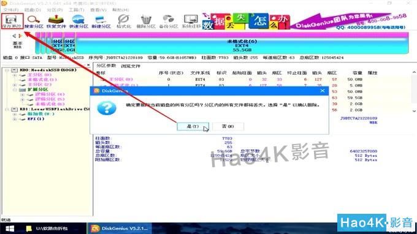
Task: Select the EFI (1) tree item
Action: point(36,119)
